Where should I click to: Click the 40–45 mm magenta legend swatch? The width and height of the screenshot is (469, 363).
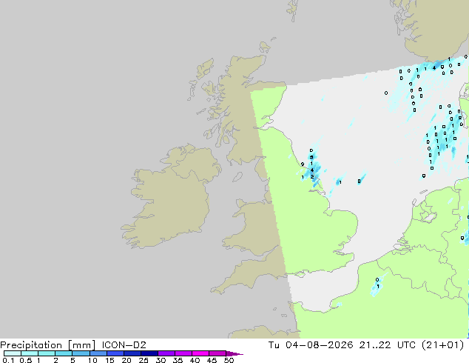click(x=200, y=353)
